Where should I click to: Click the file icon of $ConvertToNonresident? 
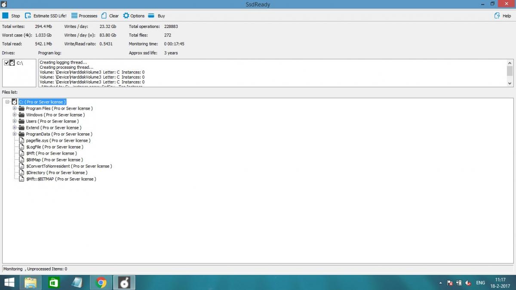point(21,166)
